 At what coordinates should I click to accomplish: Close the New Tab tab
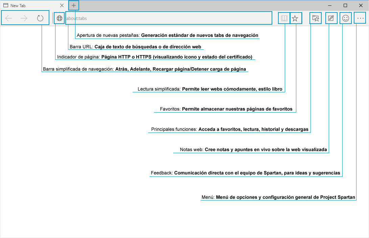coord(62,5)
